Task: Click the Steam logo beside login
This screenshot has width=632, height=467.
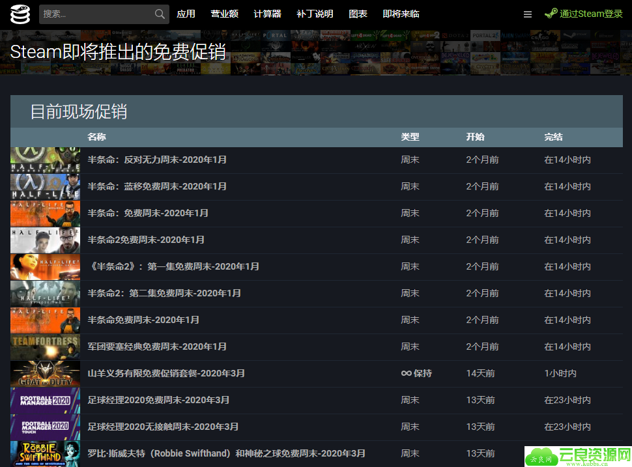Action: [x=551, y=14]
